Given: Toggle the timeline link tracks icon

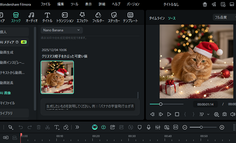Looking at the screenshot, I should (6, 137).
